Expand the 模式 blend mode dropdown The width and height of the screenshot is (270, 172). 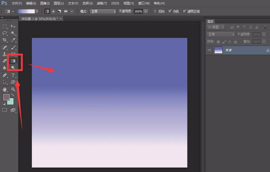[103, 11]
